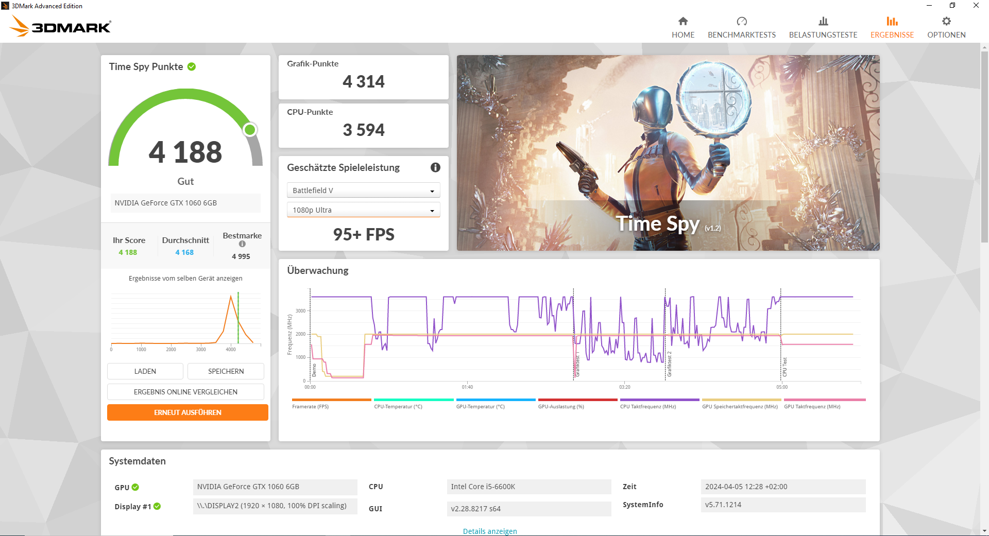Screen dimensions: 989x536
Task: Open Optionen via the gear icon
Action: pos(946,21)
